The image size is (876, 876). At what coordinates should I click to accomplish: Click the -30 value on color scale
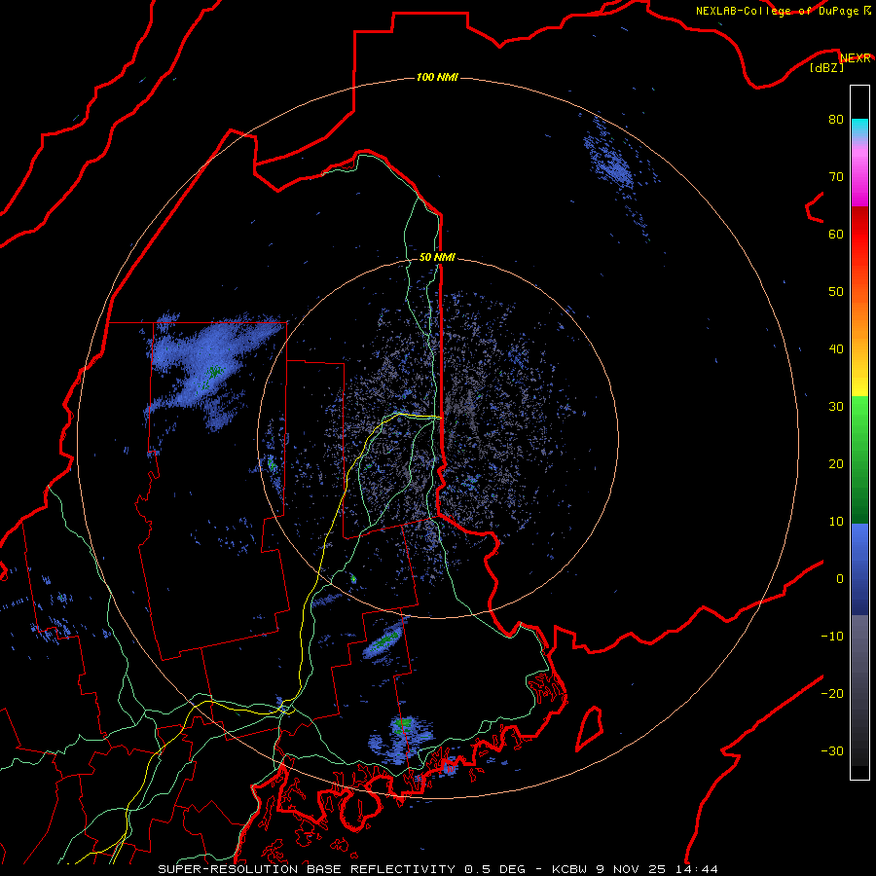(x=832, y=750)
